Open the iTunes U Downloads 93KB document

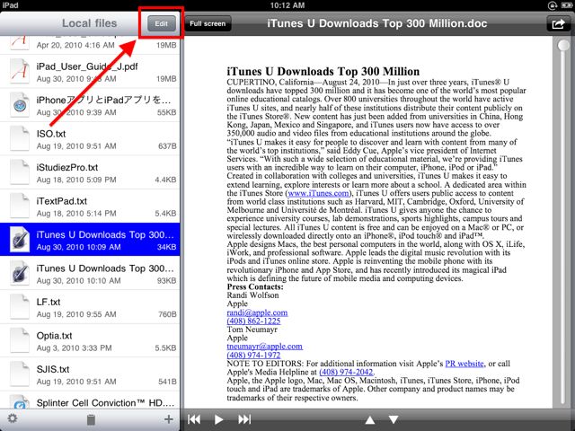pos(90,273)
